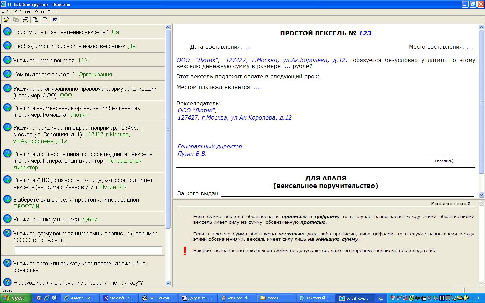The width and height of the screenshot is (485, 303).
Task: Click the answer 'рубли'
Action: pyautogui.click(x=90, y=220)
